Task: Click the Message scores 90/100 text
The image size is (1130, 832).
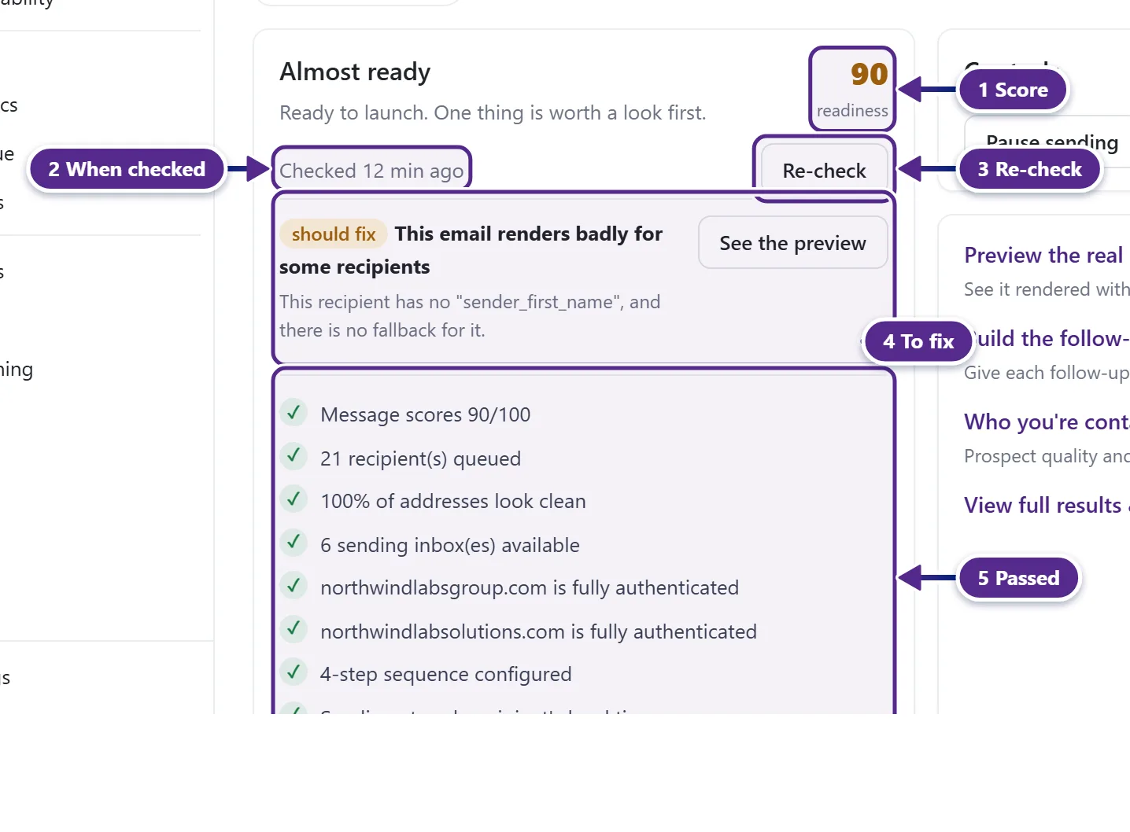Action: coord(425,414)
